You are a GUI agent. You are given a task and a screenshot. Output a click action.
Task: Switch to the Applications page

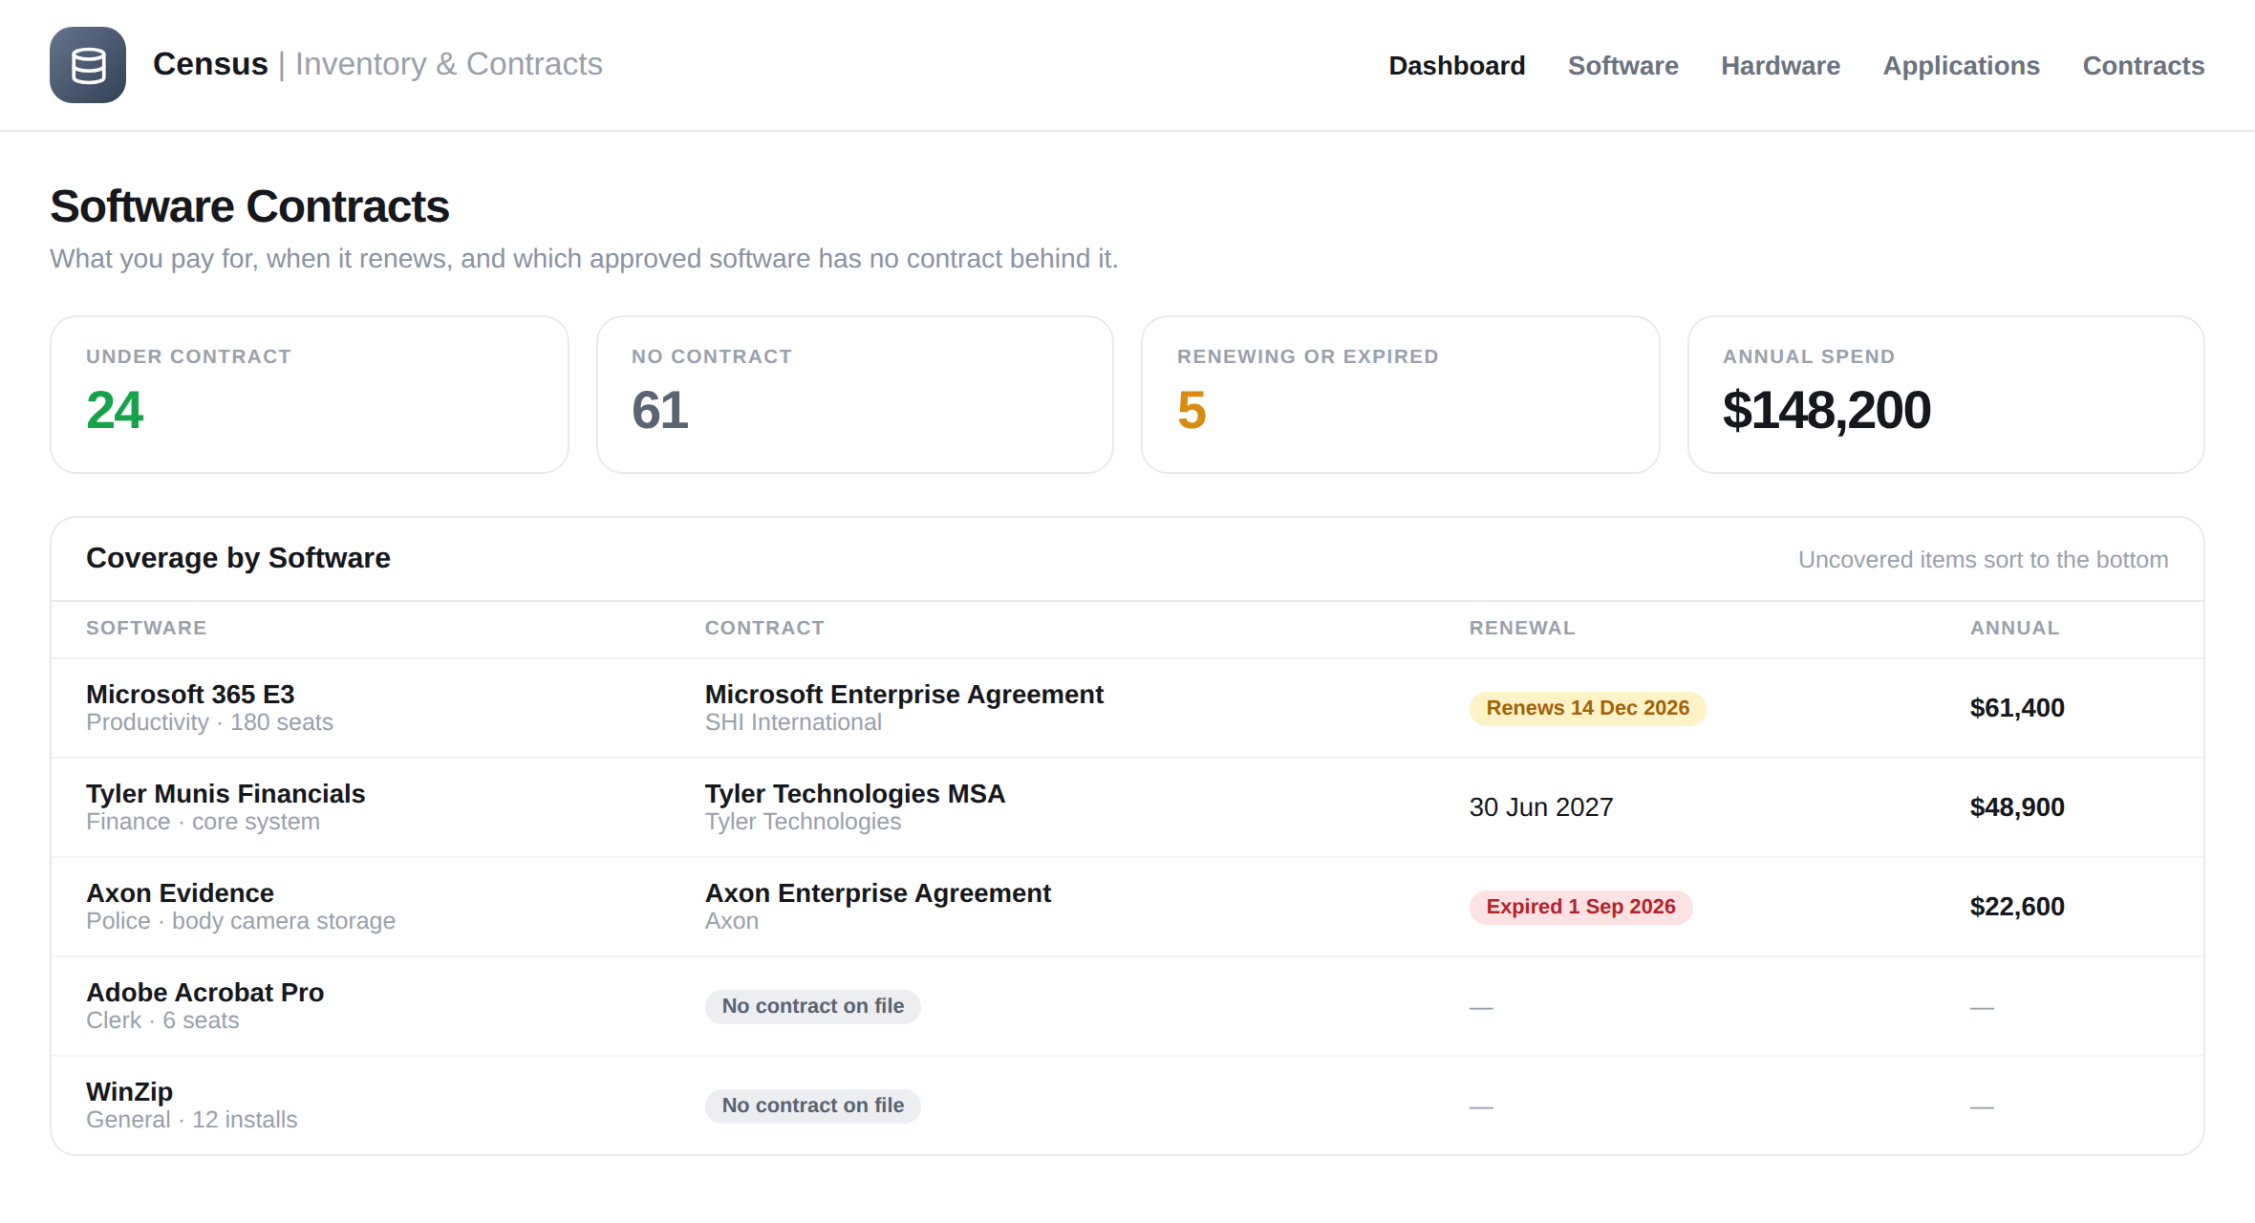click(1961, 65)
